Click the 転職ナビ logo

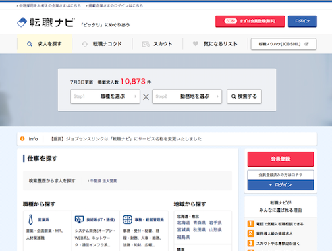pyautogui.click(x=46, y=22)
